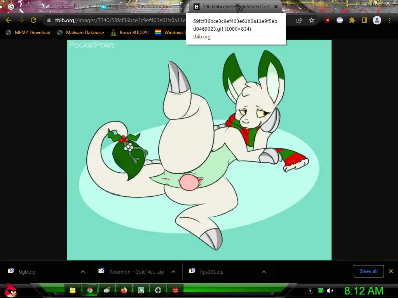Show hidden system tray icons
The height and width of the screenshot is (298, 398).
[x=310, y=291]
